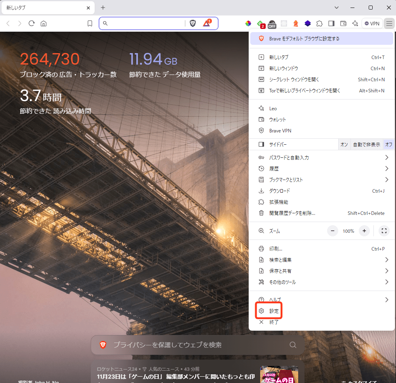Expand the パスワードと自動入力 submenu
396x383 pixels.
(386, 158)
